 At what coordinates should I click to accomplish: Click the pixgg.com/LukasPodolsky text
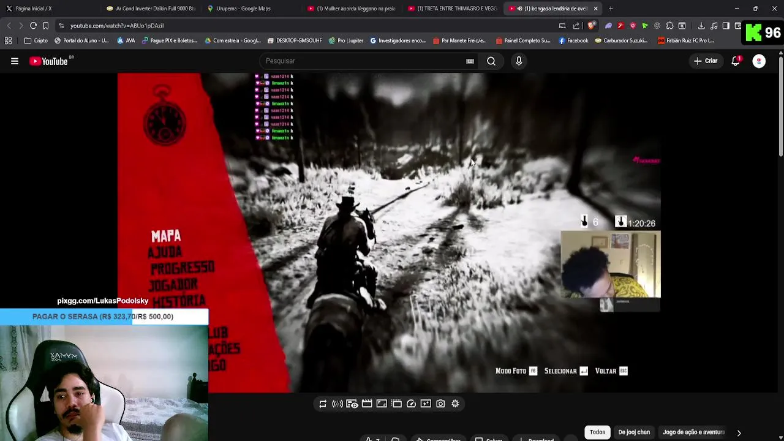coord(103,301)
